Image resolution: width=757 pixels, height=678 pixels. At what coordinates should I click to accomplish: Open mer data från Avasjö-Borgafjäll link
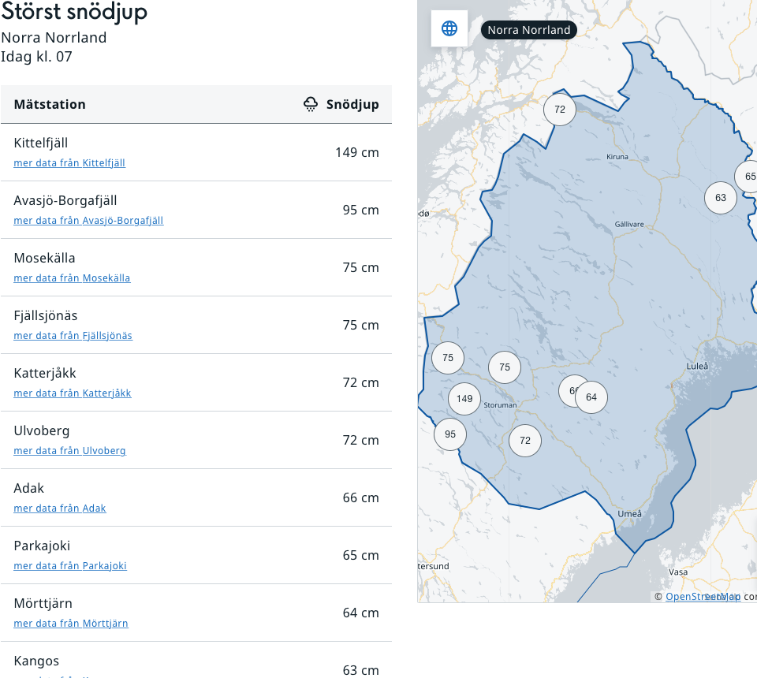point(88,221)
